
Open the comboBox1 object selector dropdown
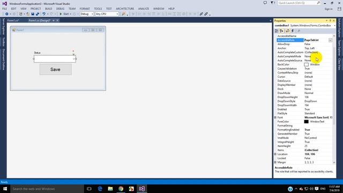[334, 26]
